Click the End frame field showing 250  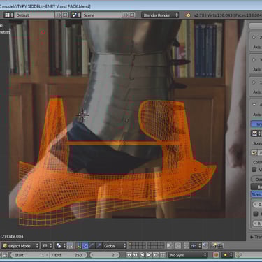(68, 255)
